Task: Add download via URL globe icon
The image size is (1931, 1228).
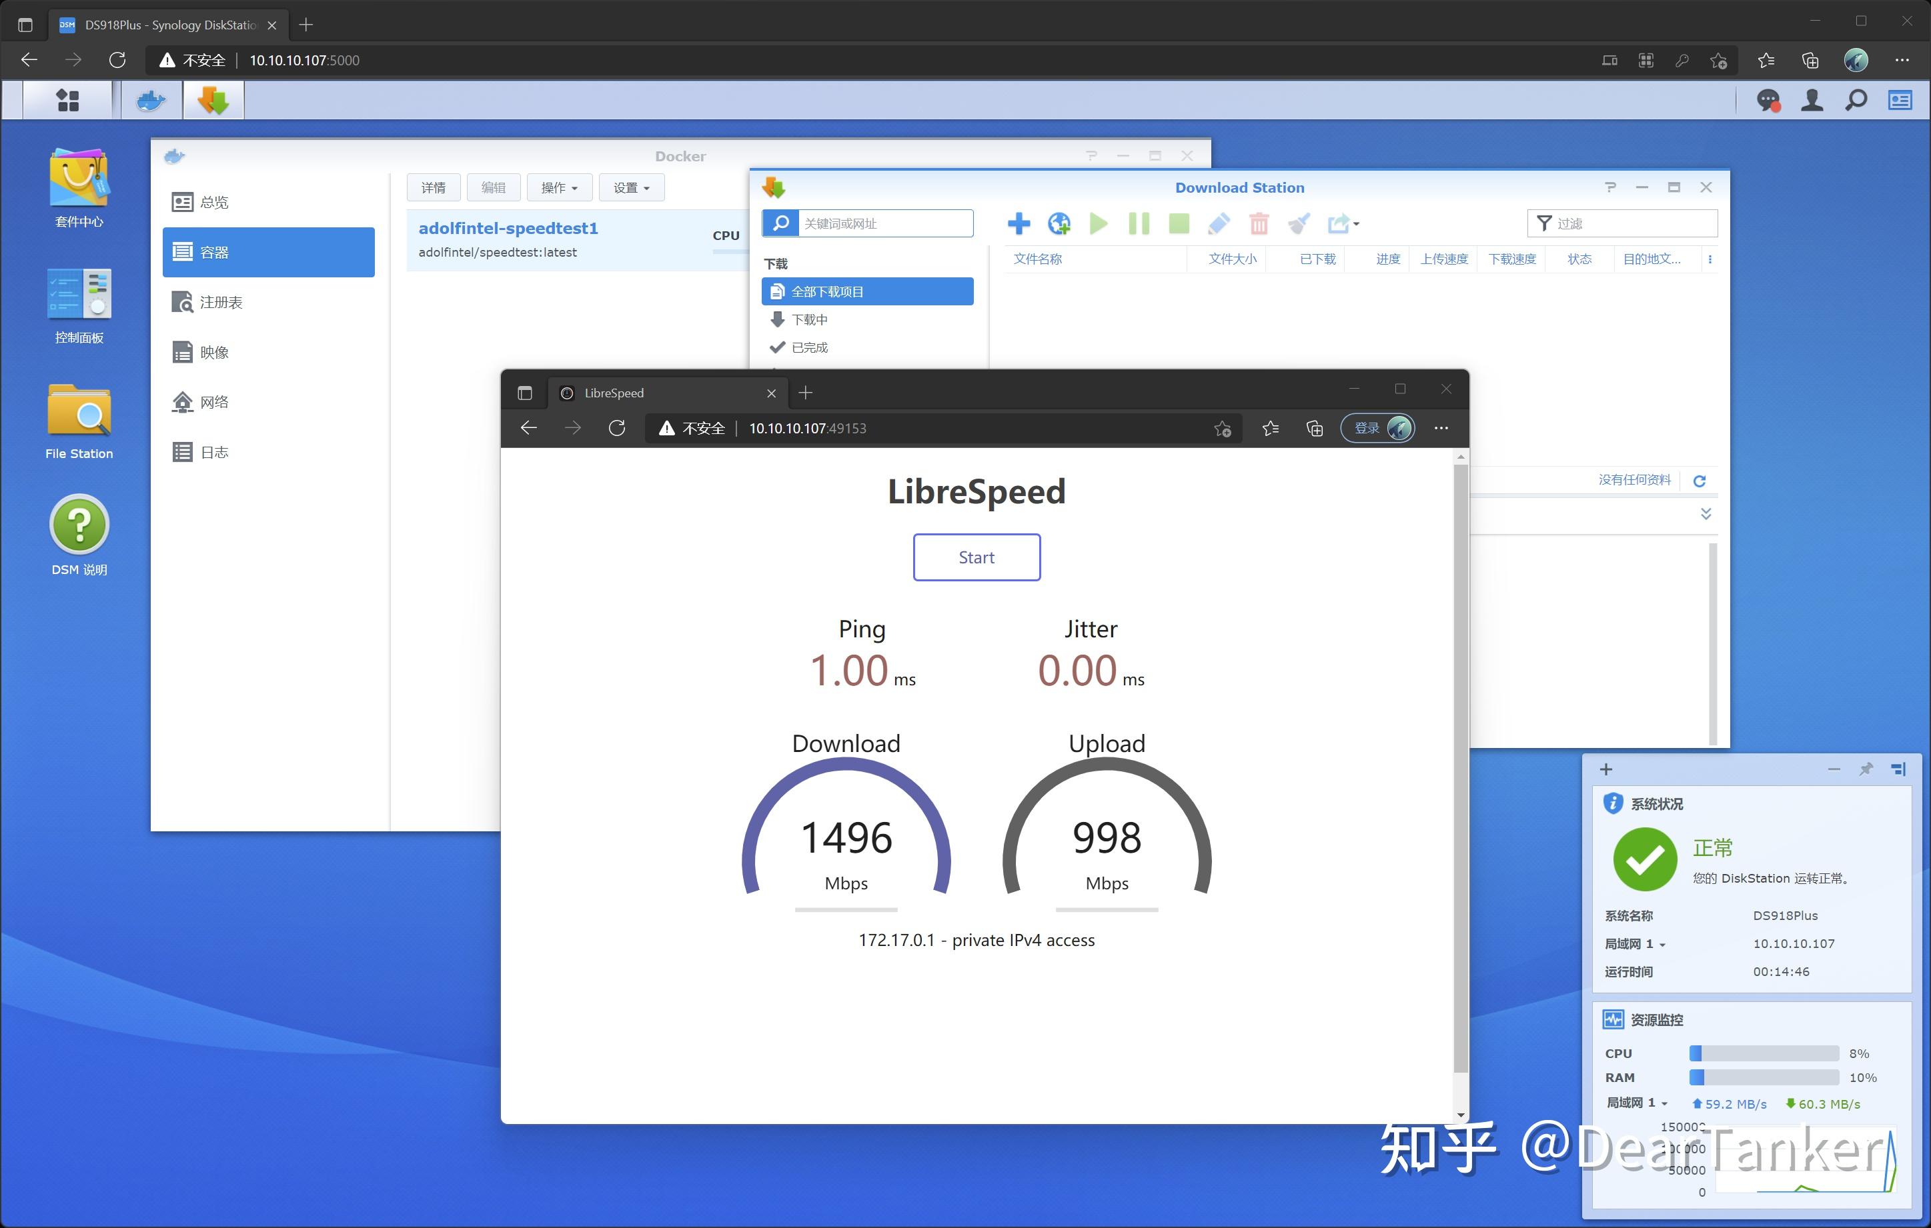Action: [1059, 223]
